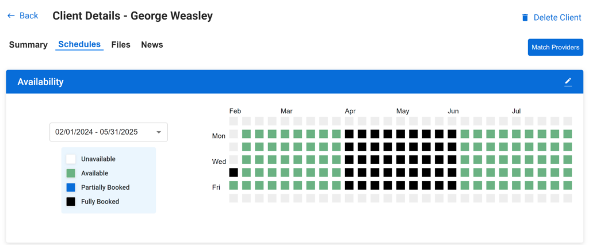Click the Available green legend swatch
Screen dimensions: 589x245
click(71, 173)
